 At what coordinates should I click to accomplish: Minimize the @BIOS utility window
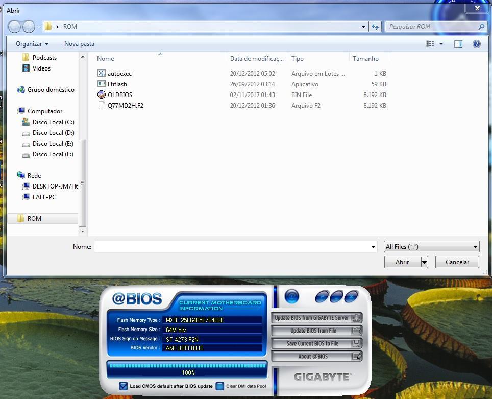click(336, 297)
